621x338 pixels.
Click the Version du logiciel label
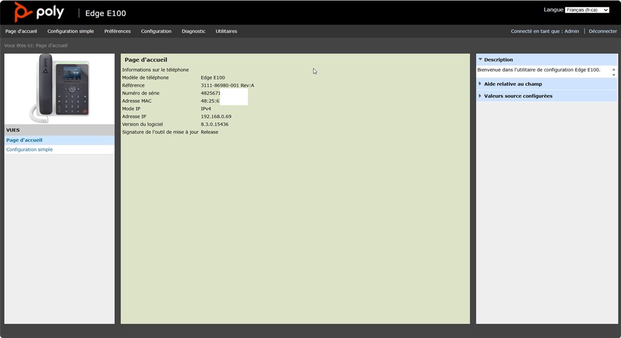[142, 124]
